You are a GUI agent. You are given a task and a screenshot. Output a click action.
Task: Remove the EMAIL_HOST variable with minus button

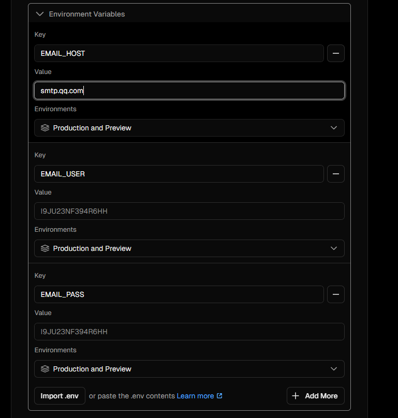tap(336, 53)
